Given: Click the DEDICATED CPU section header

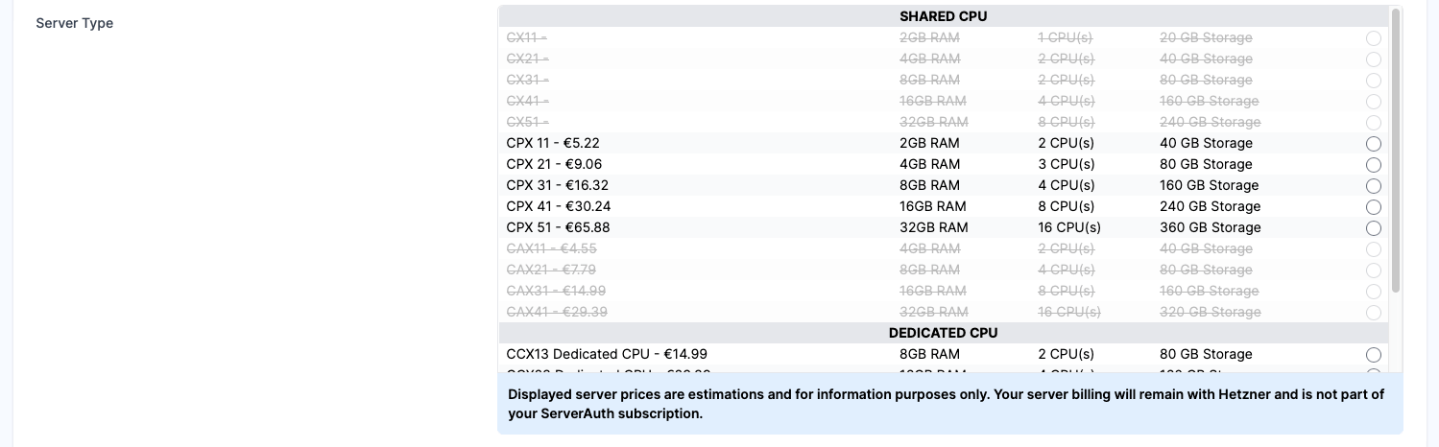Looking at the screenshot, I should 943,333.
